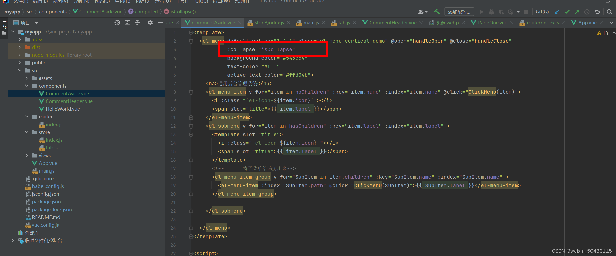Click the Git push arrow icon

coord(577,12)
